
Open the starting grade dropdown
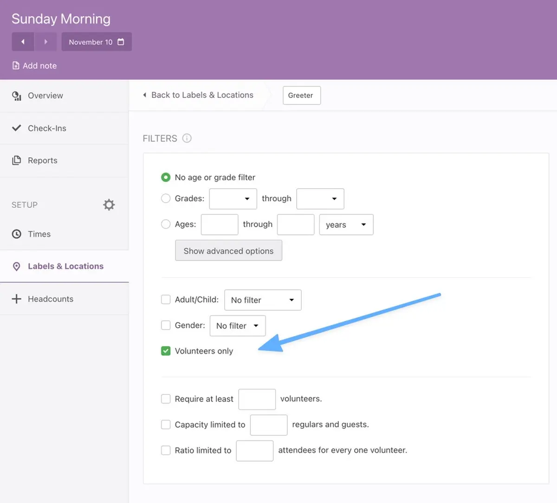pos(233,199)
